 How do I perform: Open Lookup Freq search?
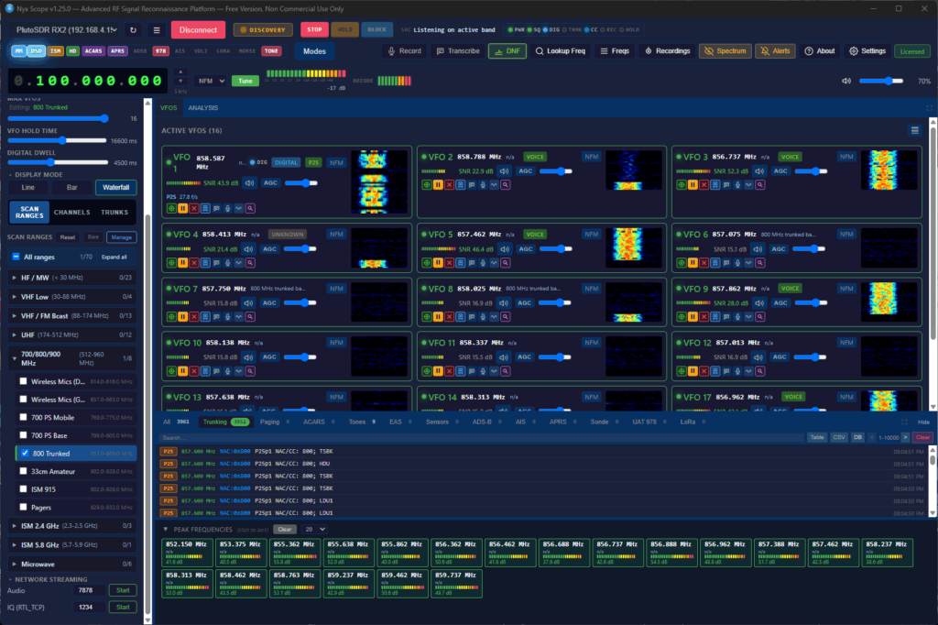click(x=560, y=51)
